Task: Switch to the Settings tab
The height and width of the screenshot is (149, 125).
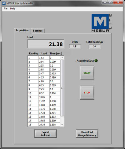Action: pyautogui.click(x=38, y=31)
